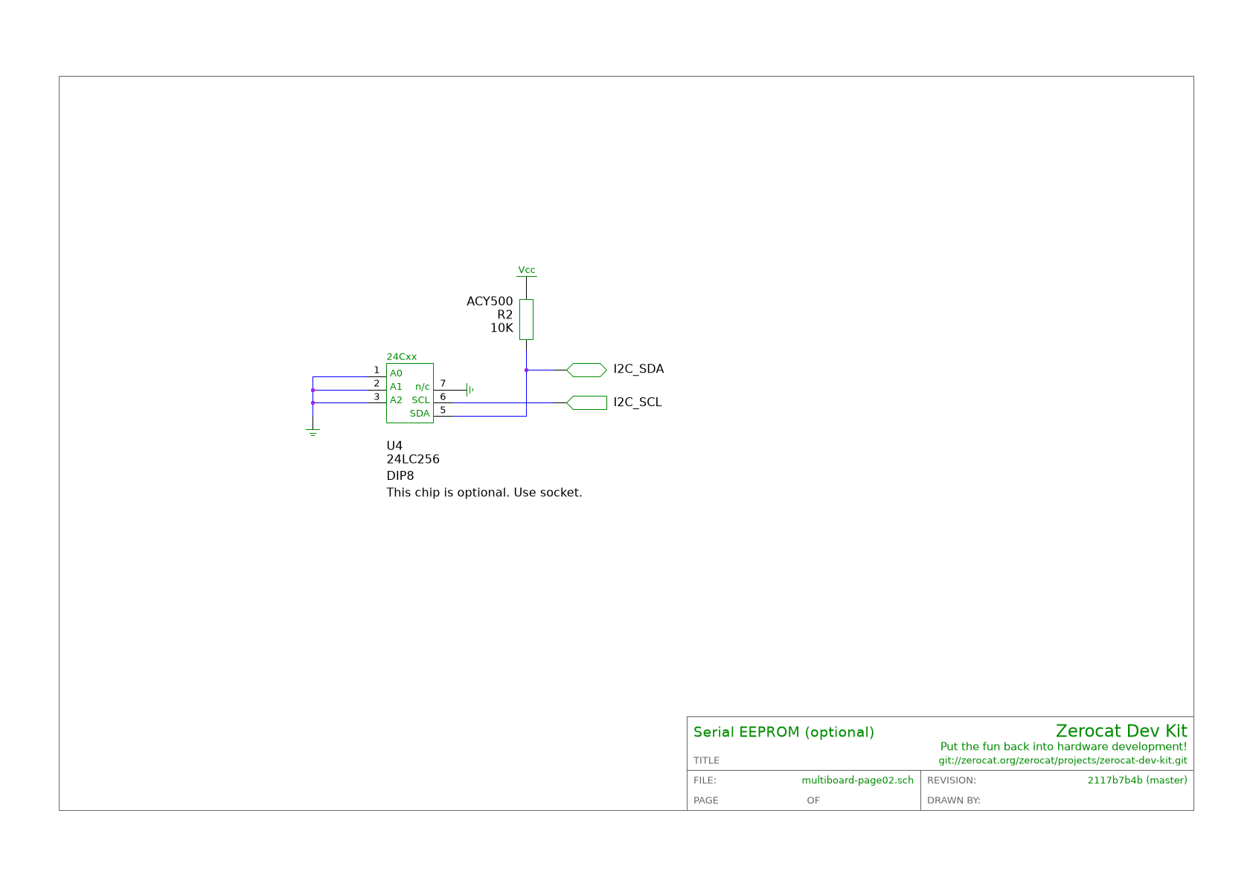Click the R2 resistor symbol

tap(526, 319)
